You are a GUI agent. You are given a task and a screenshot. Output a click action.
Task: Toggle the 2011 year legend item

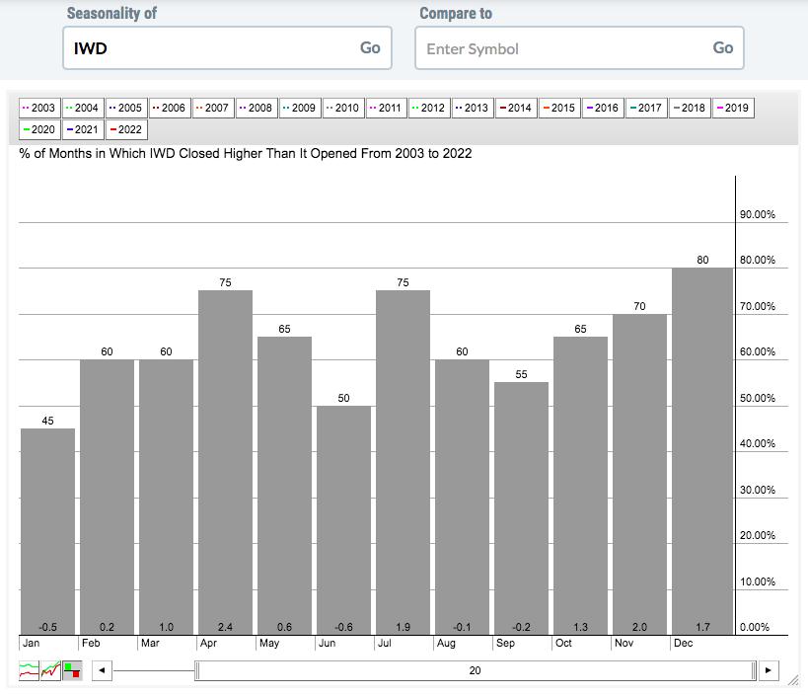[385, 108]
